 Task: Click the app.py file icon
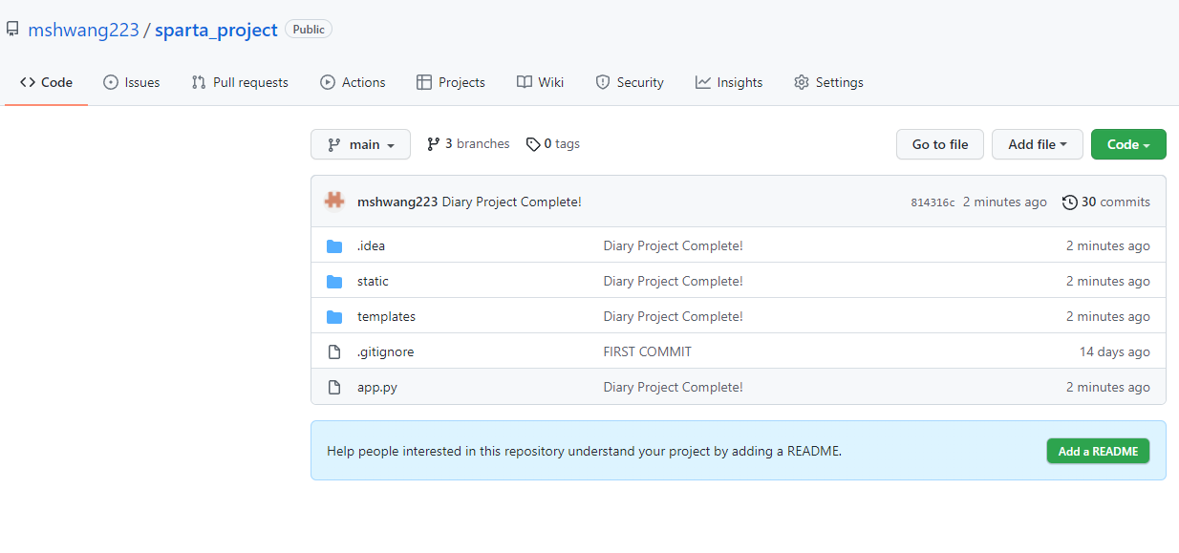[x=334, y=388]
